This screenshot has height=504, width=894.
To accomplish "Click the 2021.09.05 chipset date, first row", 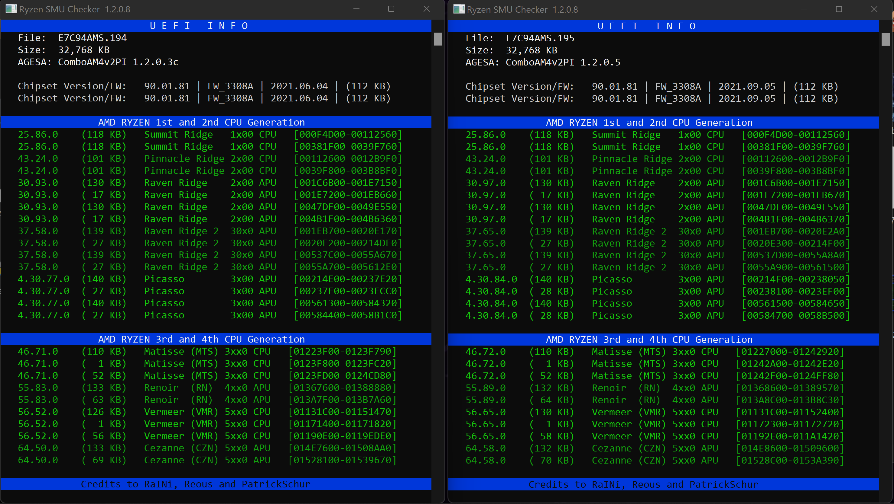I will [747, 86].
